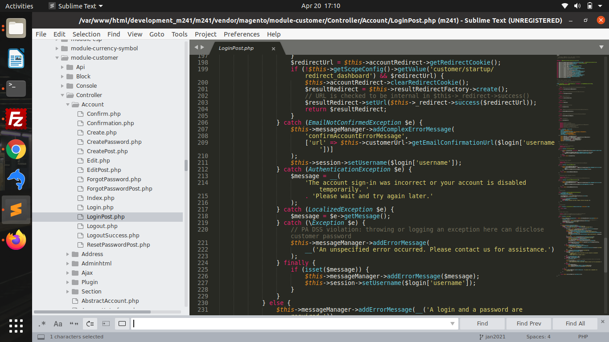
Task: Expand the Console folder
Action: coord(62,86)
